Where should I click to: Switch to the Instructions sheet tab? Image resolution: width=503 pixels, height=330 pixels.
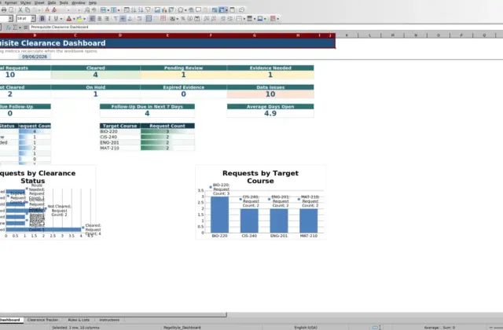109,320
